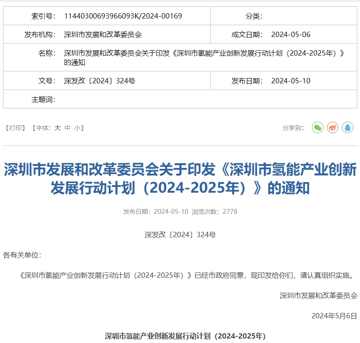Click the 名称 field title text

pyautogui.click(x=204, y=58)
